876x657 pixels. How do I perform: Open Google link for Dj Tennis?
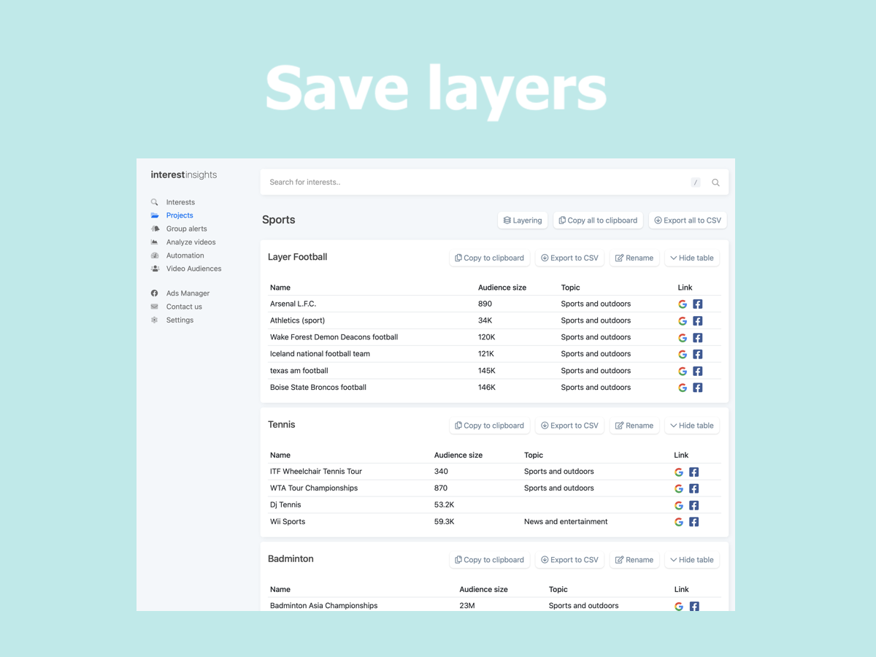pos(679,506)
